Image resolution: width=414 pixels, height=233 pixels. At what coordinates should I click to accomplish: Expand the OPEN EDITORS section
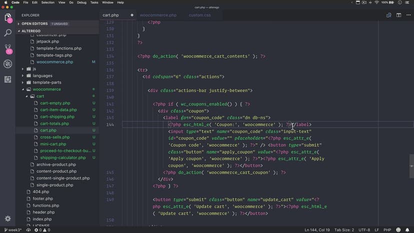click(33, 23)
